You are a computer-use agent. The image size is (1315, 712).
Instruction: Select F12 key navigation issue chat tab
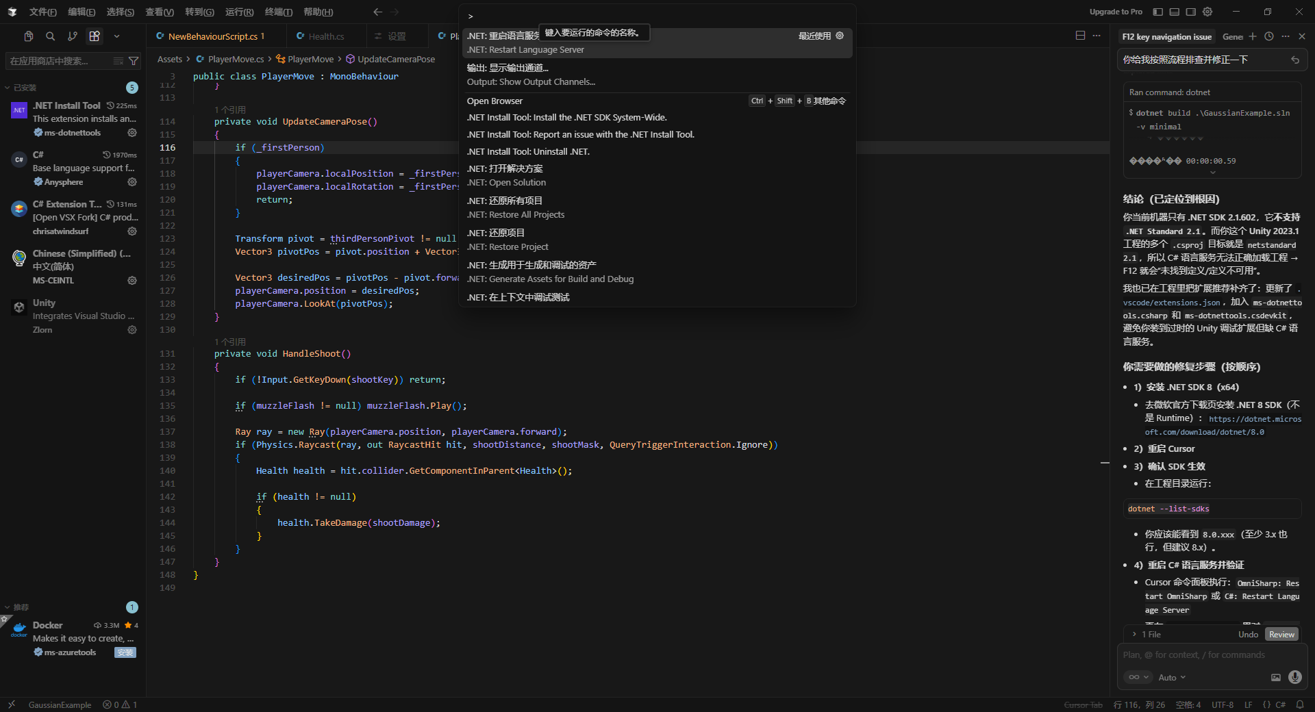pos(1167,37)
